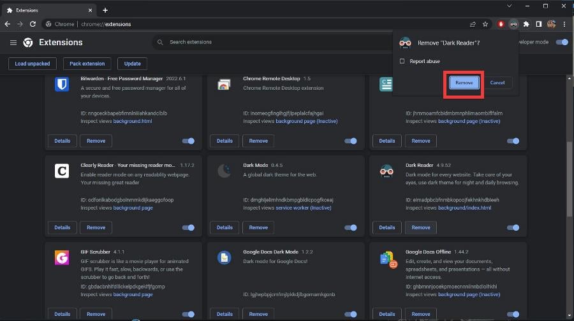Disable the GIF Scrubber toggle
The height and width of the screenshot is (321, 574).
[188, 314]
